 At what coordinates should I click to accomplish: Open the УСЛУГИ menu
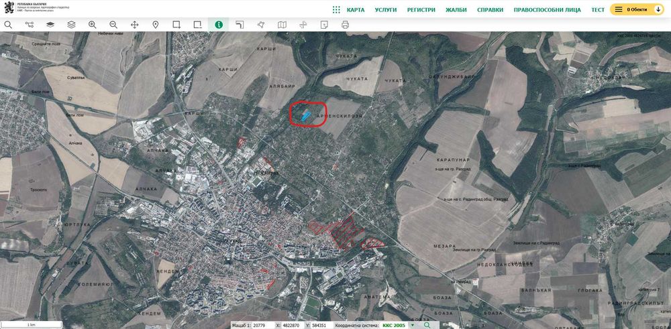pos(386,10)
